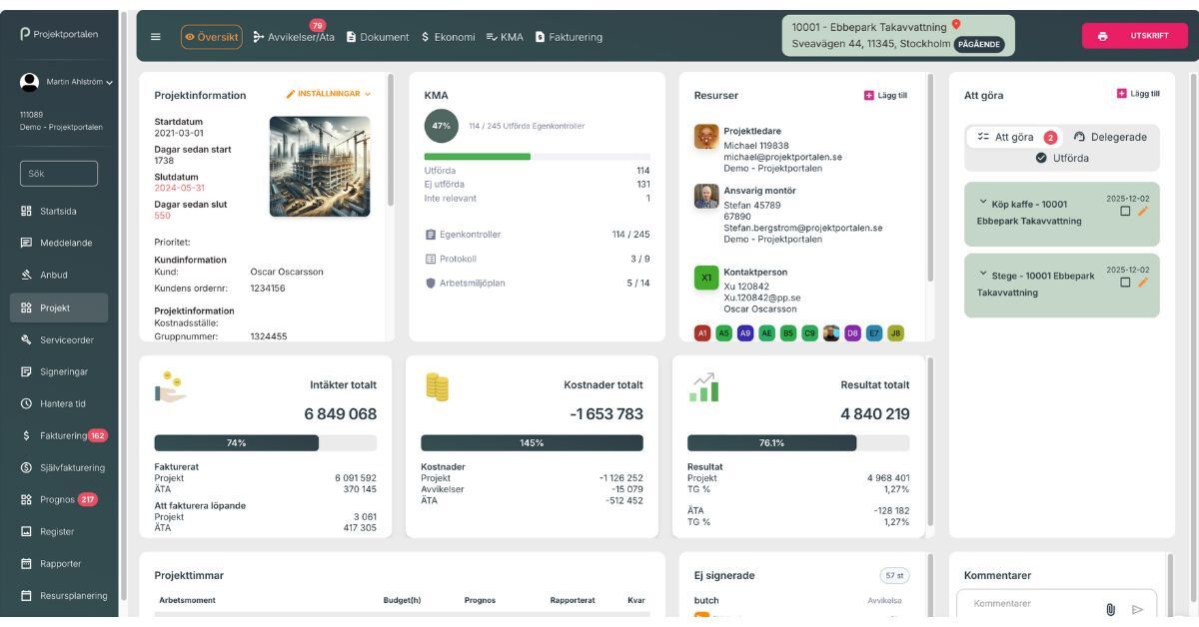Image resolution: width=1199 pixels, height=627 pixels.
Task: Click the pencil edit icon on Köp kaffe task
Action: (1143, 212)
